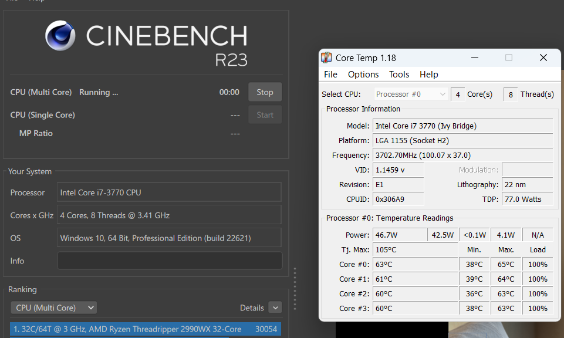Click the Platform LGA 1155 field
The image size is (564, 338).
462,141
